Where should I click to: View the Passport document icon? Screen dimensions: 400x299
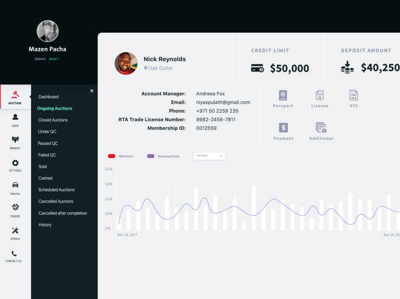(283, 95)
